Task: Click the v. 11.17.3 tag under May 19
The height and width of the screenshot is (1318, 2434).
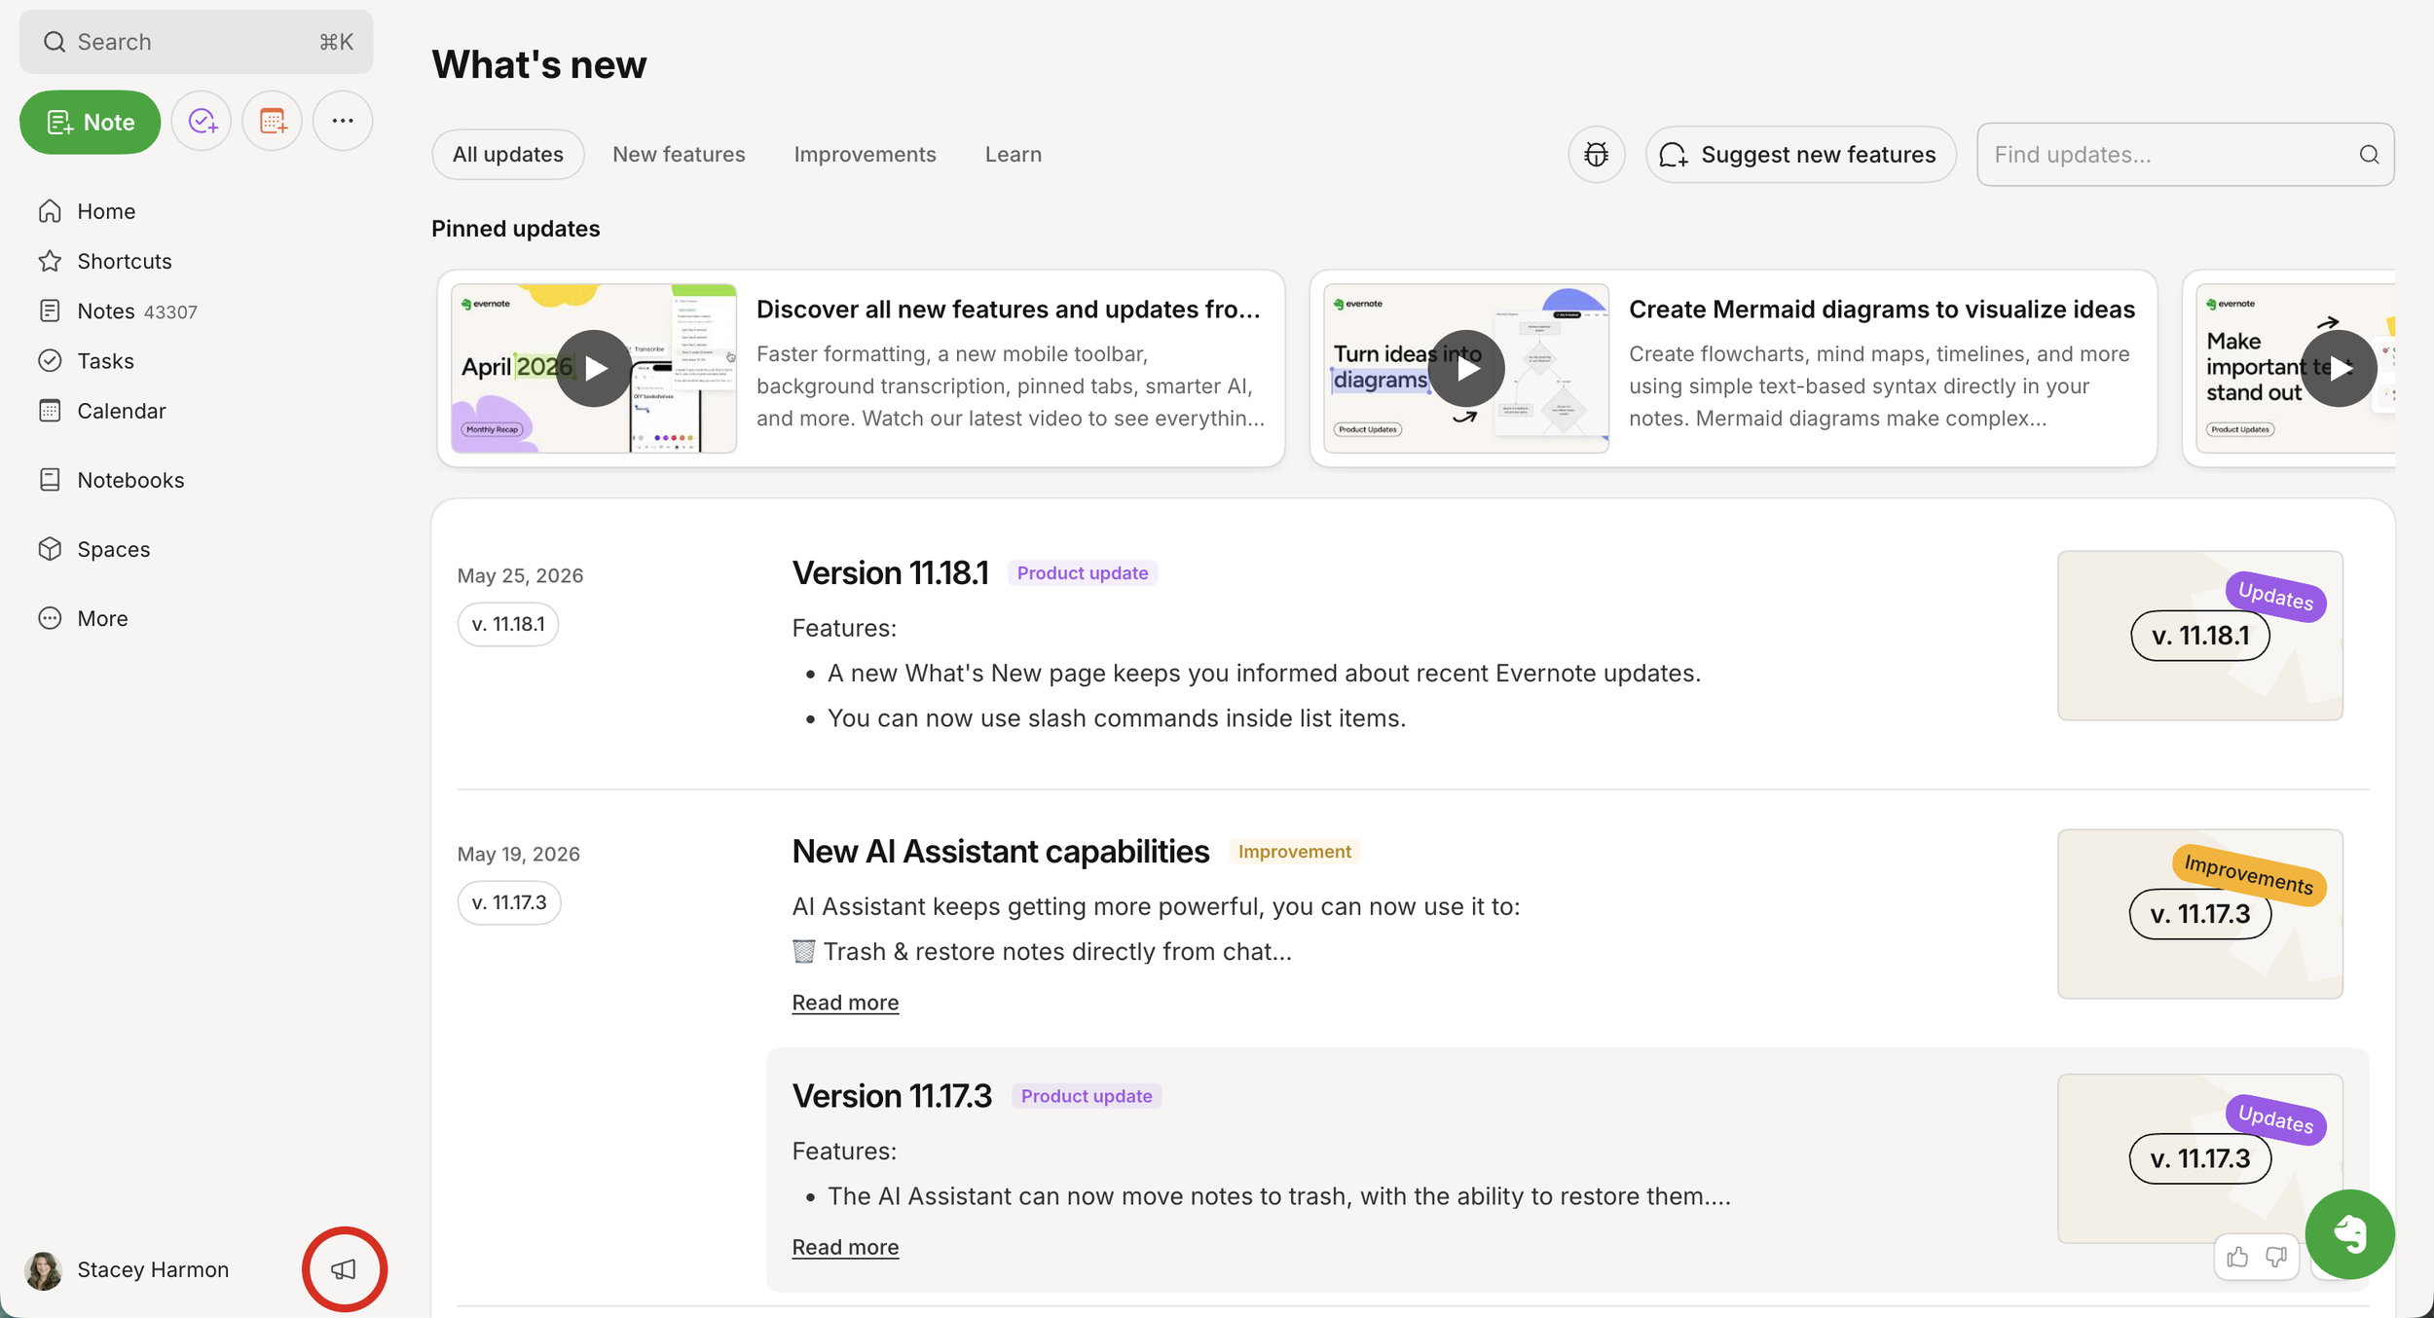Action: [509, 902]
